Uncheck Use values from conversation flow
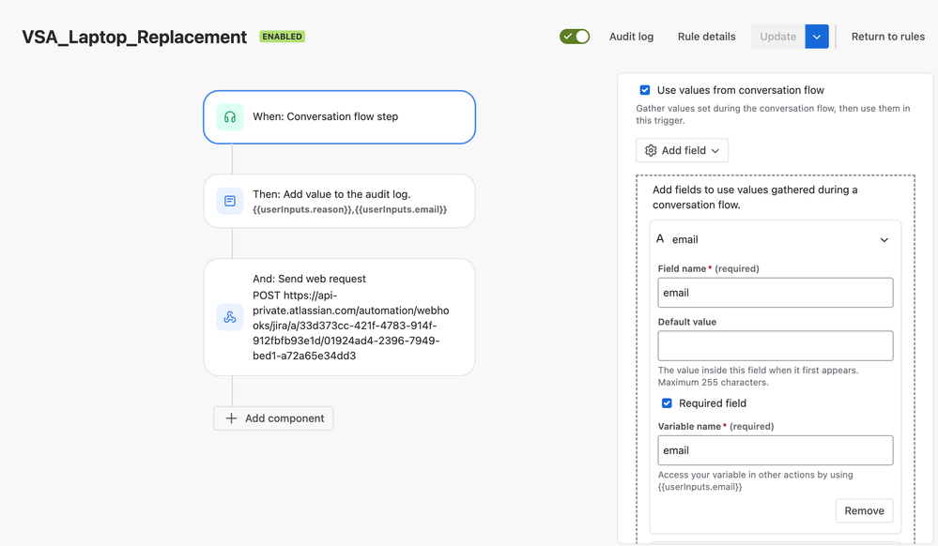938x546 pixels. click(x=645, y=90)
